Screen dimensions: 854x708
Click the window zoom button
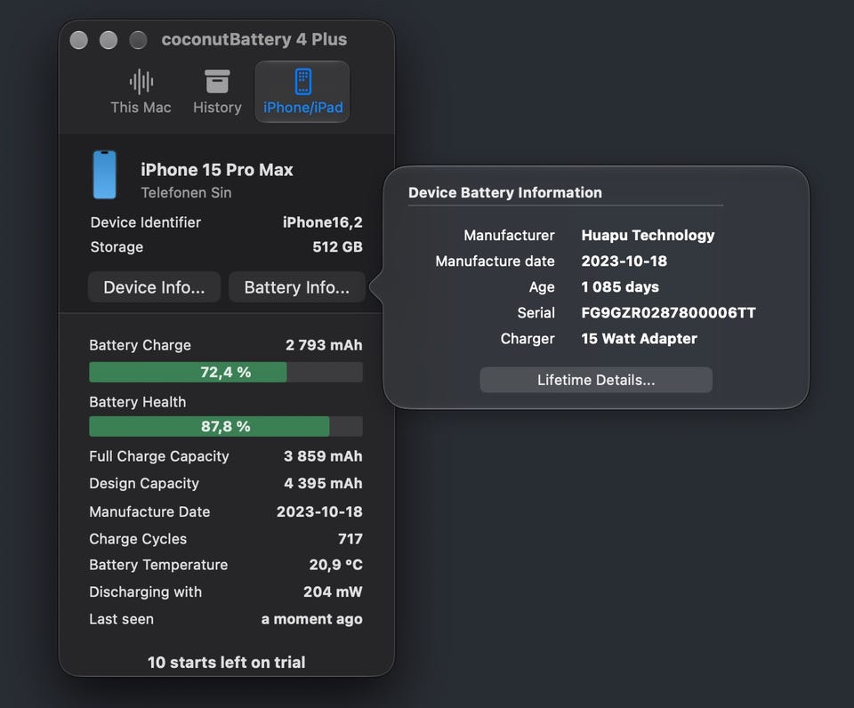[x=139, y=40]
